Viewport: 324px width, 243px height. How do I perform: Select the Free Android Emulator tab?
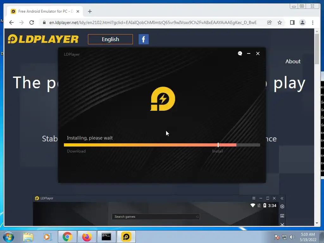tap(45, 11)
